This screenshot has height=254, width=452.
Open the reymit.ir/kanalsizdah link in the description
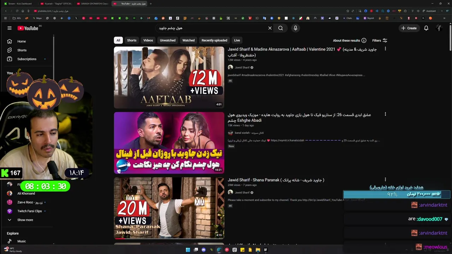(287, 140)
